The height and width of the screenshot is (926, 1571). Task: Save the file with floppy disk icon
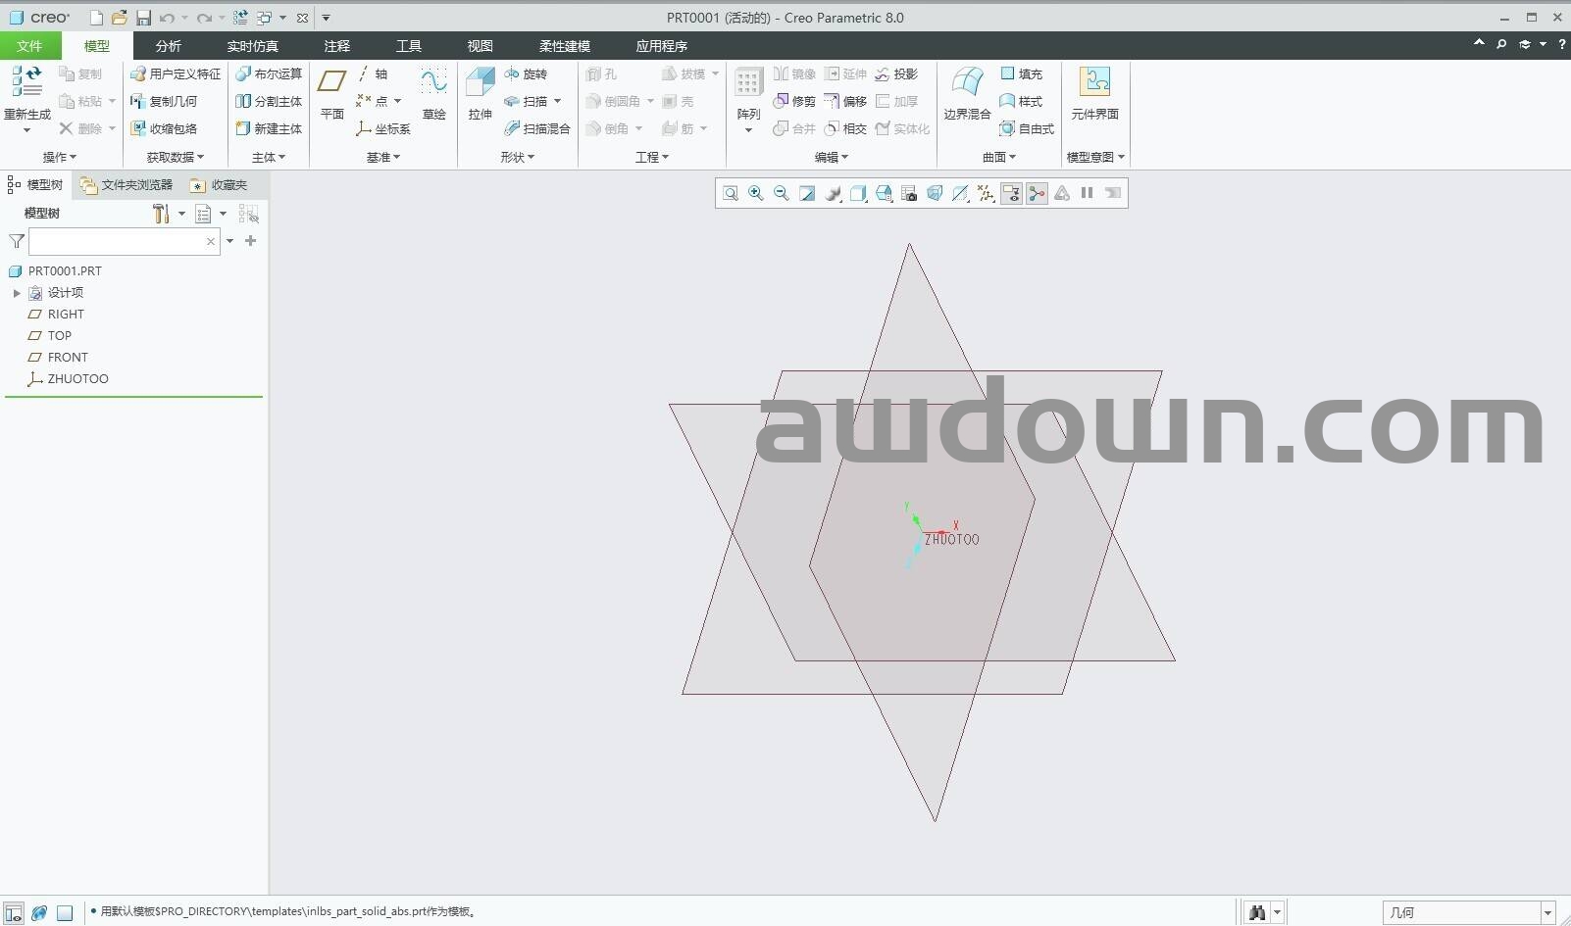click(143, 18)
